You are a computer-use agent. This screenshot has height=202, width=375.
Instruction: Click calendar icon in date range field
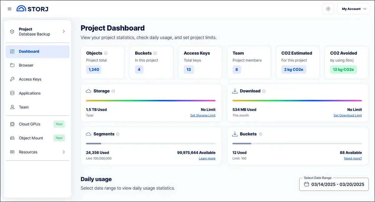click(307, 184)
